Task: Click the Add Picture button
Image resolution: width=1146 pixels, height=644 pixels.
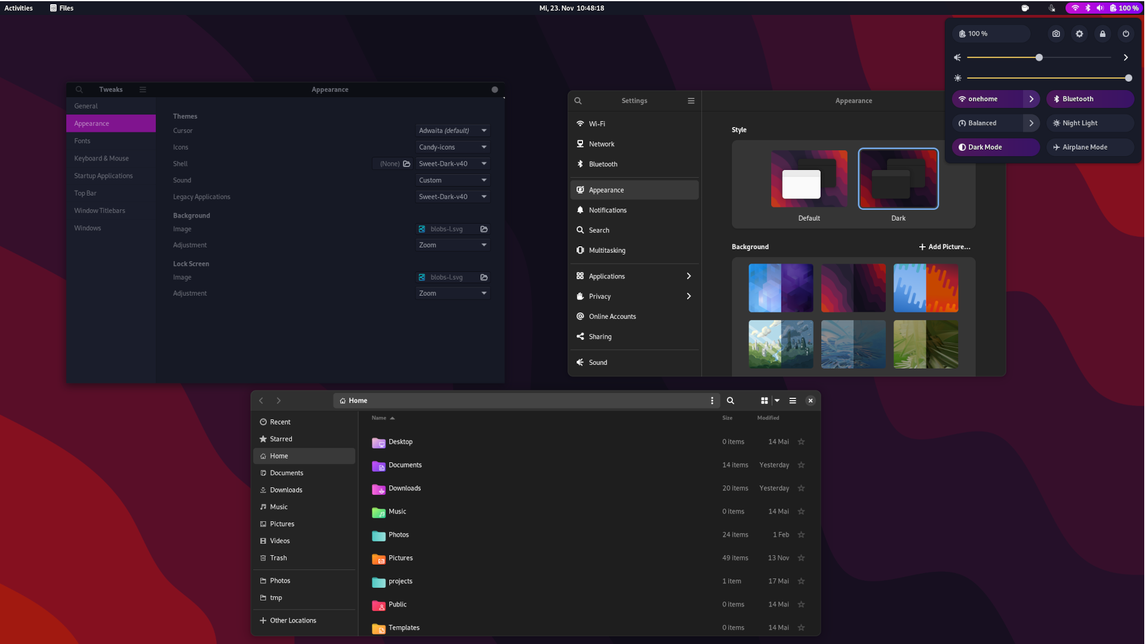Action: tap(944, 246)
